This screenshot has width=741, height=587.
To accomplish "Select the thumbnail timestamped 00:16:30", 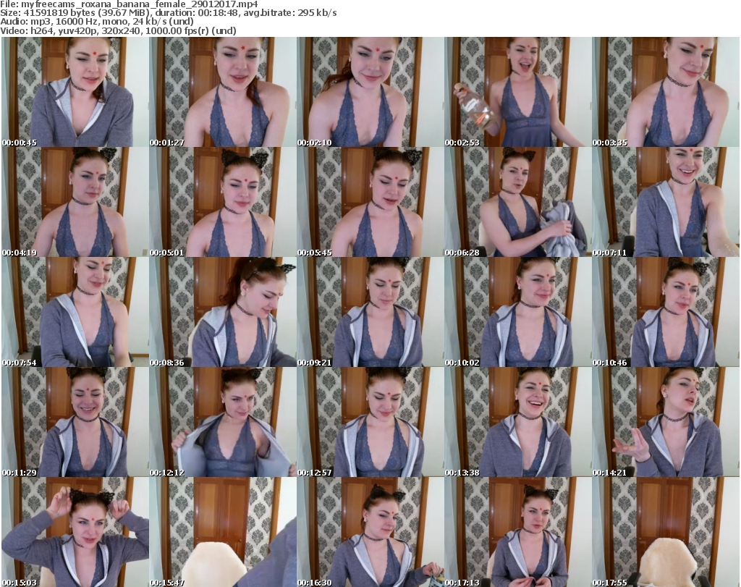I will (370, 532).
